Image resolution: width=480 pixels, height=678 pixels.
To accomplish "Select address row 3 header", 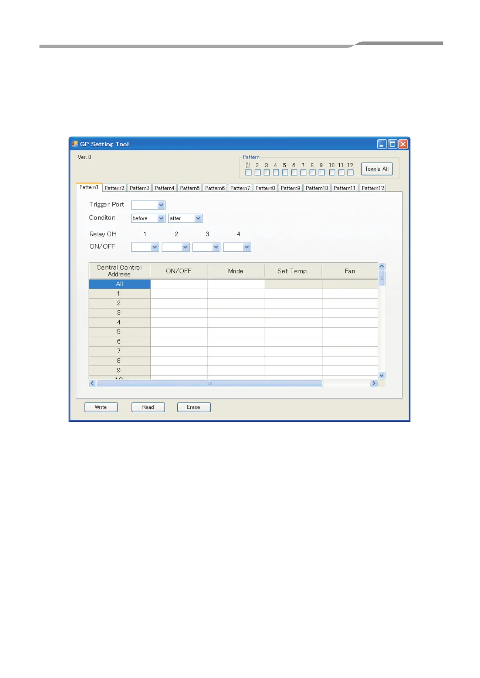I will (x=120, y=313).
